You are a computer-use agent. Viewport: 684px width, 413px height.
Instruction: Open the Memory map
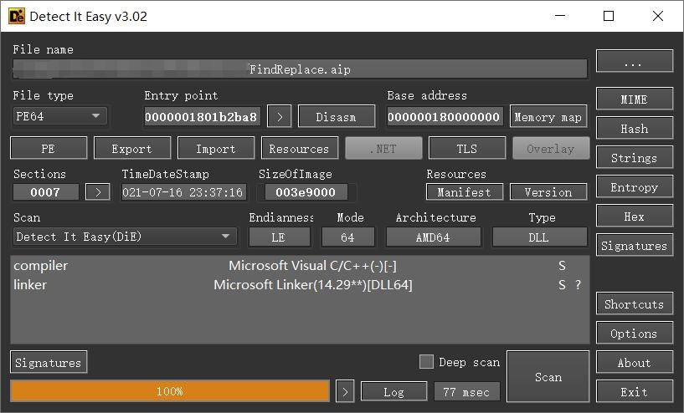(x=548, y=117)
